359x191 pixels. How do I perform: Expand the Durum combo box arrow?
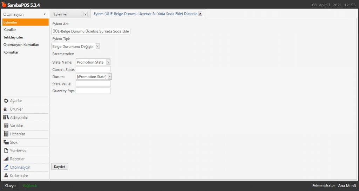coord(110,77)
